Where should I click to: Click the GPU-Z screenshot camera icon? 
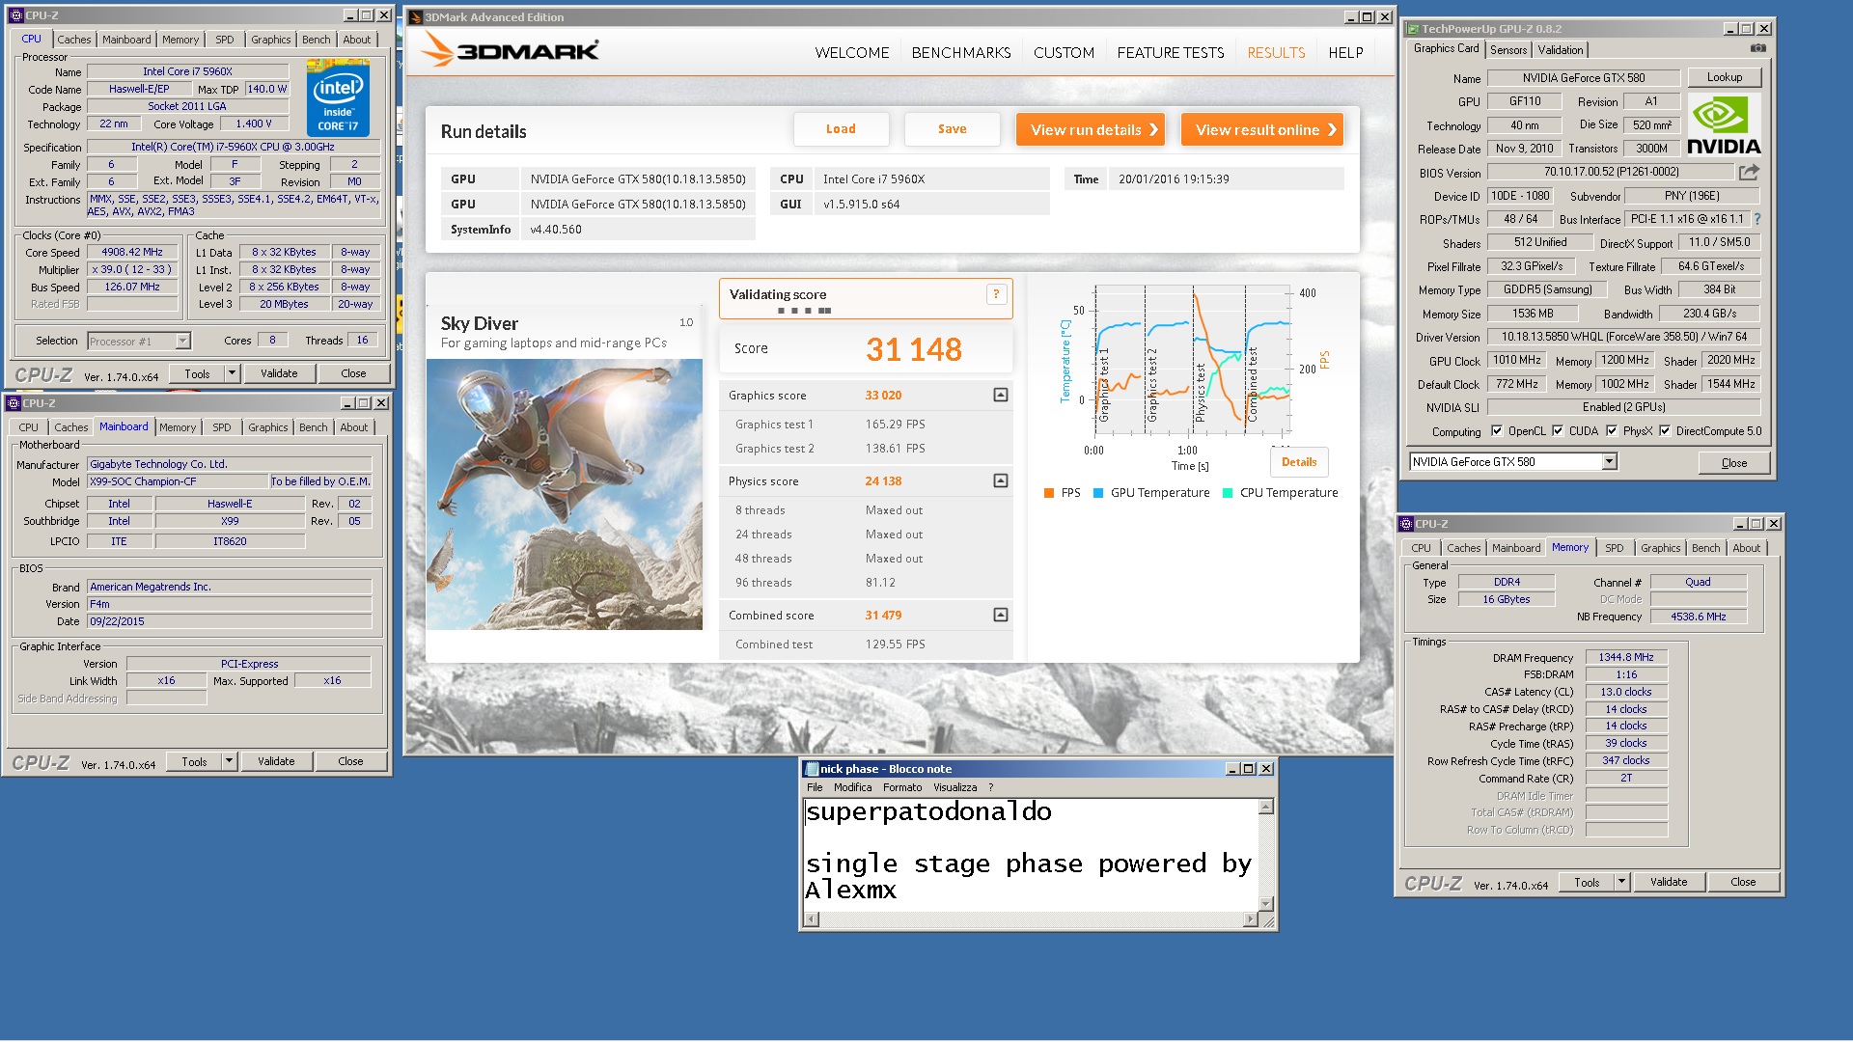coord(1758,48)
